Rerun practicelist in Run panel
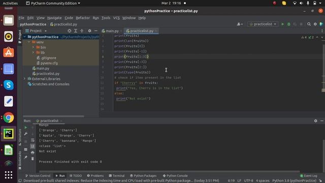Screen dimensions: 325x183 pos(26,128)
